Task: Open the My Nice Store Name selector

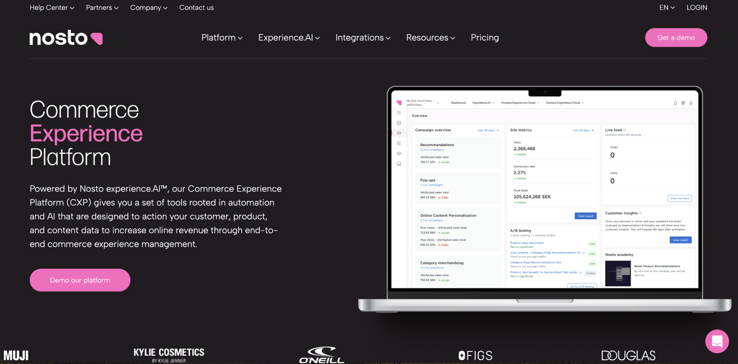Action: pyautogui.click(x=422, y=103)
